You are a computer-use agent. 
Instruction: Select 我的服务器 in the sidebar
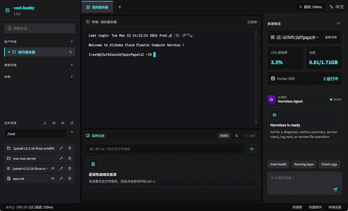point(40,52)
